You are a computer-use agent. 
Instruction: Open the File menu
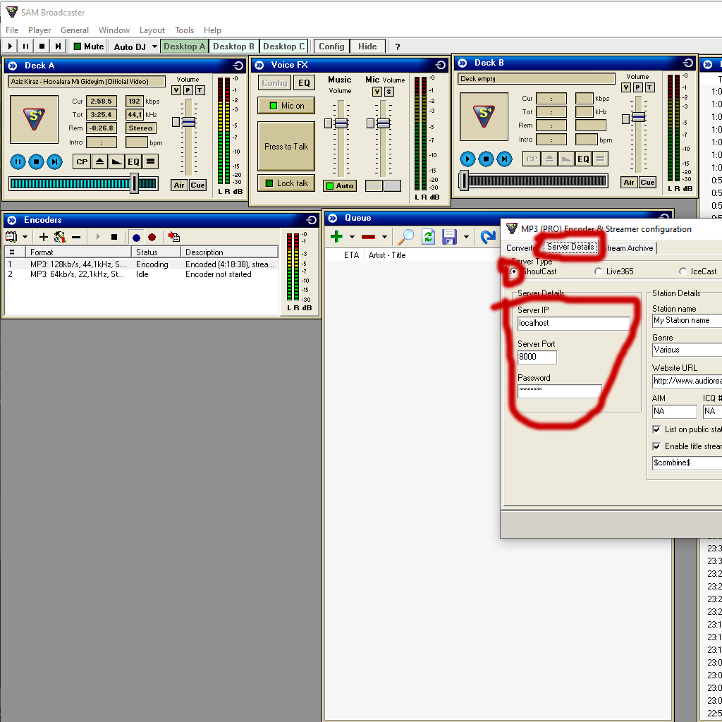tap(12, 30)
